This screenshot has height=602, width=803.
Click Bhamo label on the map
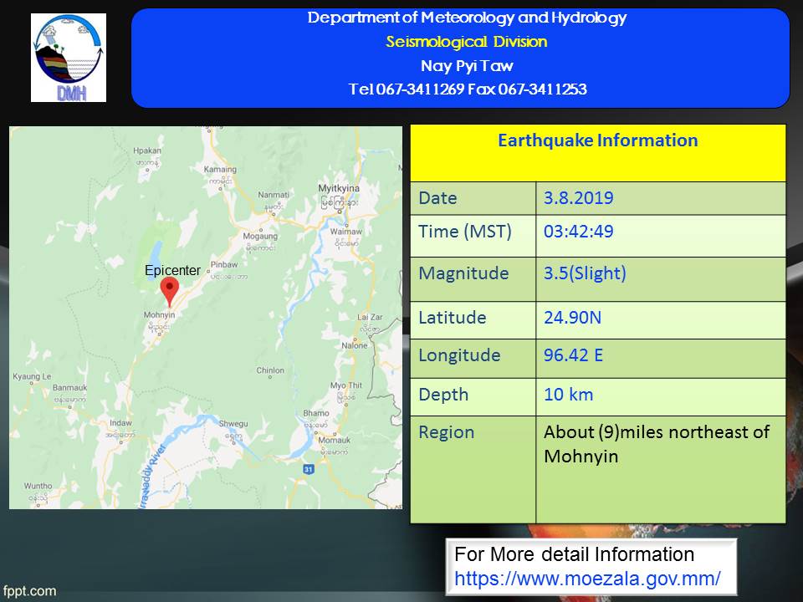point(316,413)
